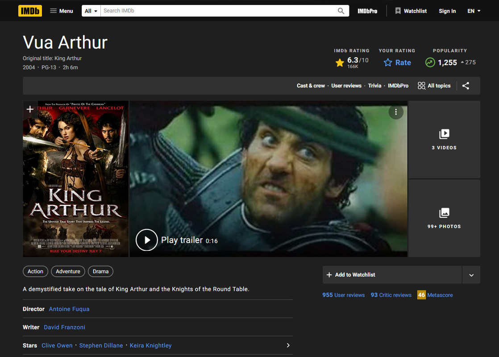Viewport: 499px width, 357px height.
Task: Select the Drama genre chip
Action: [100, 271]
